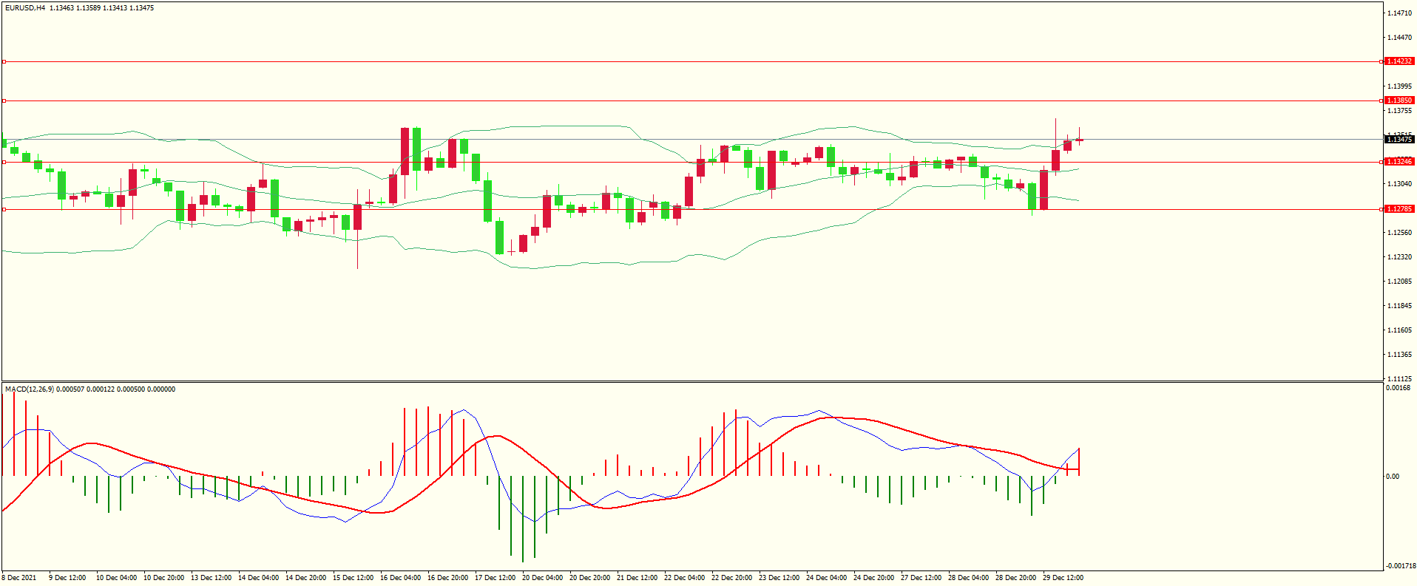Click the 15 Dec 12:00 time label
Screen dimensions: 1417x586
353,578
